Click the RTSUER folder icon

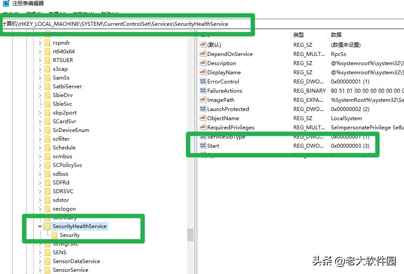pyautogui.click(x=47, y=60)
